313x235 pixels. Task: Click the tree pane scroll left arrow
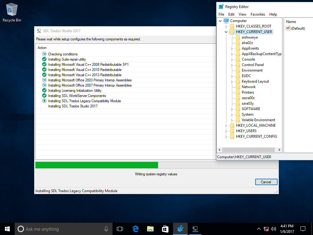point(219,150)
